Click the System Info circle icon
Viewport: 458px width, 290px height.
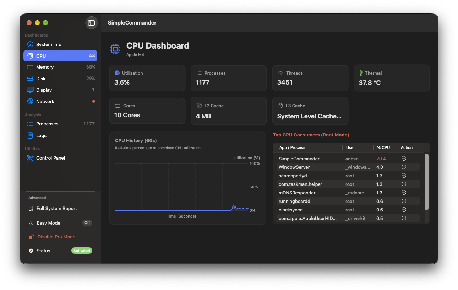tap(30, 44)
